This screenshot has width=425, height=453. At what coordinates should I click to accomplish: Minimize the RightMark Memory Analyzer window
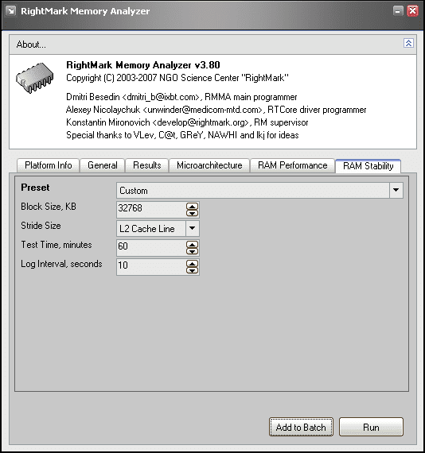tap(398, 11)
